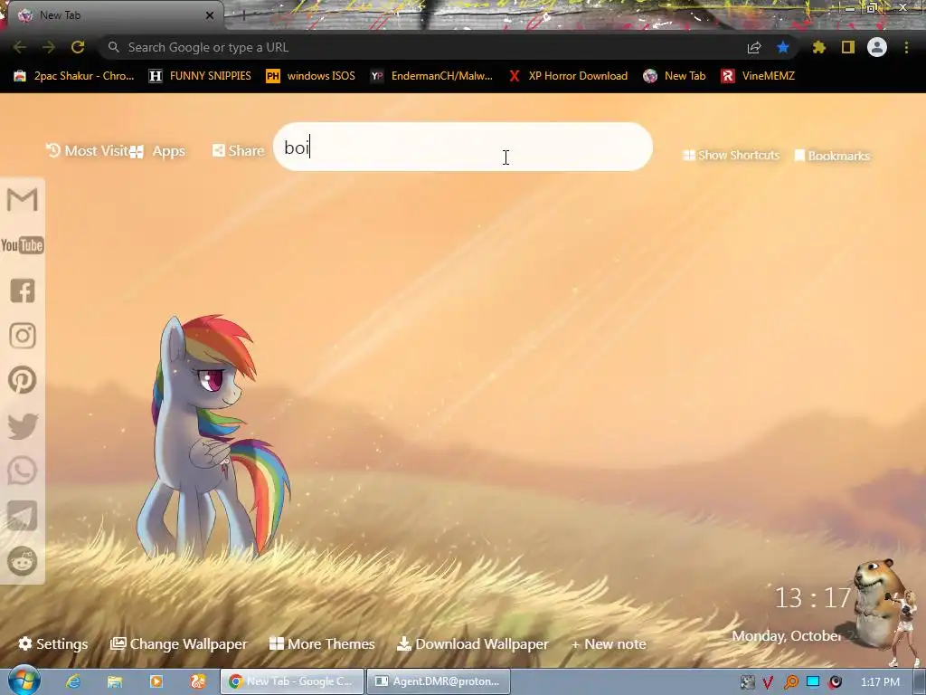Click the share page icon in address bar

coord(754,48)
